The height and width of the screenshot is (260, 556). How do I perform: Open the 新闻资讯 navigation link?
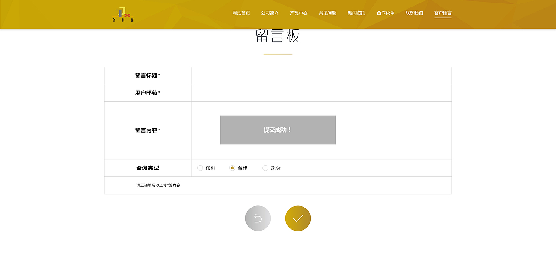(x=357, y=13)
